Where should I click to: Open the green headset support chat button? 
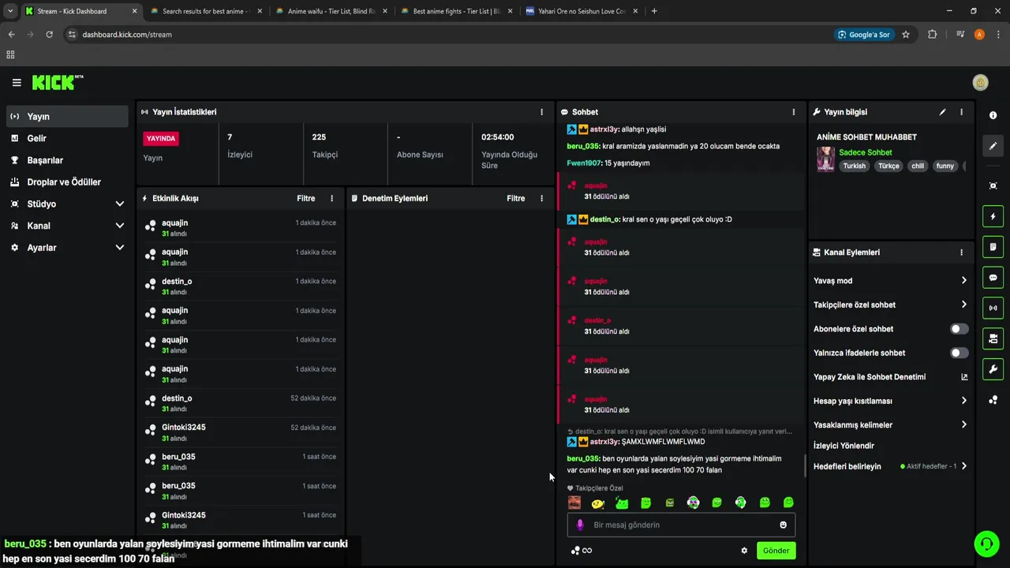coord(986,544)
